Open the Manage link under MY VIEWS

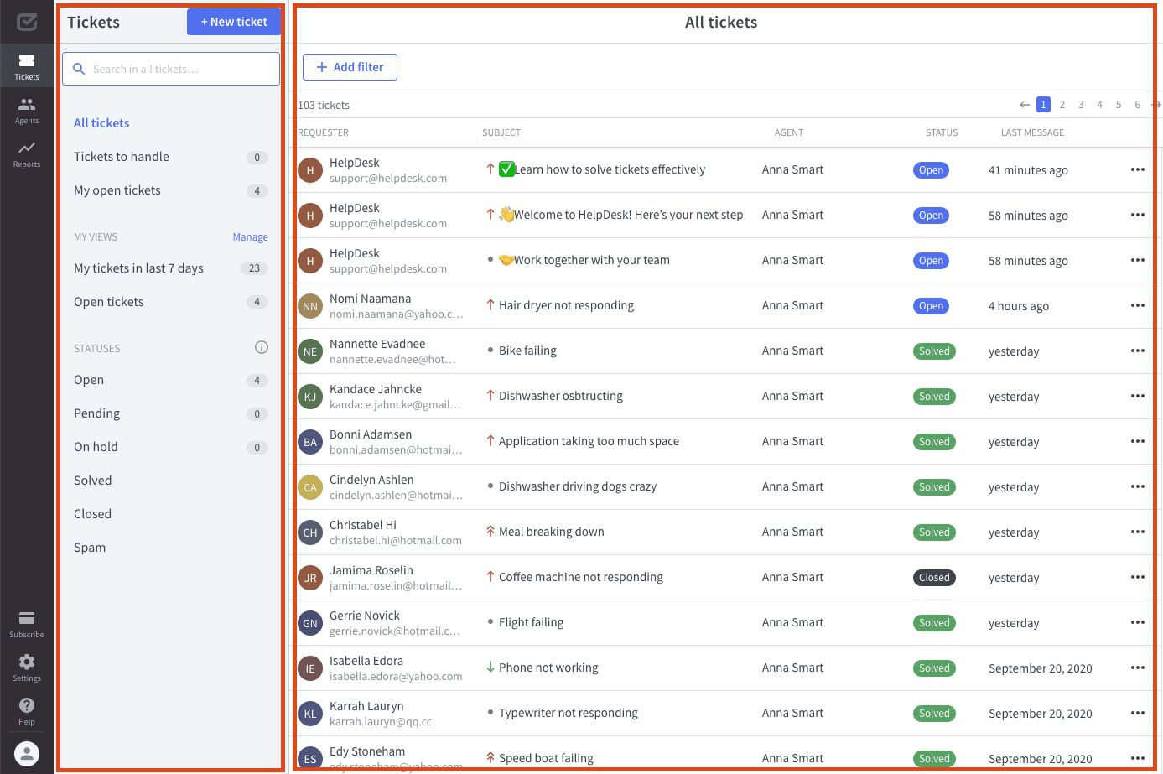pos(250,236)
